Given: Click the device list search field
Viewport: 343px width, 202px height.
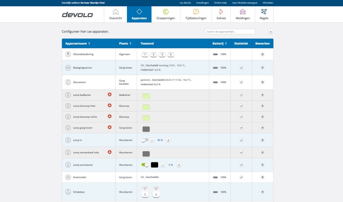Looking at the screenshot, I should click(230, 32).
